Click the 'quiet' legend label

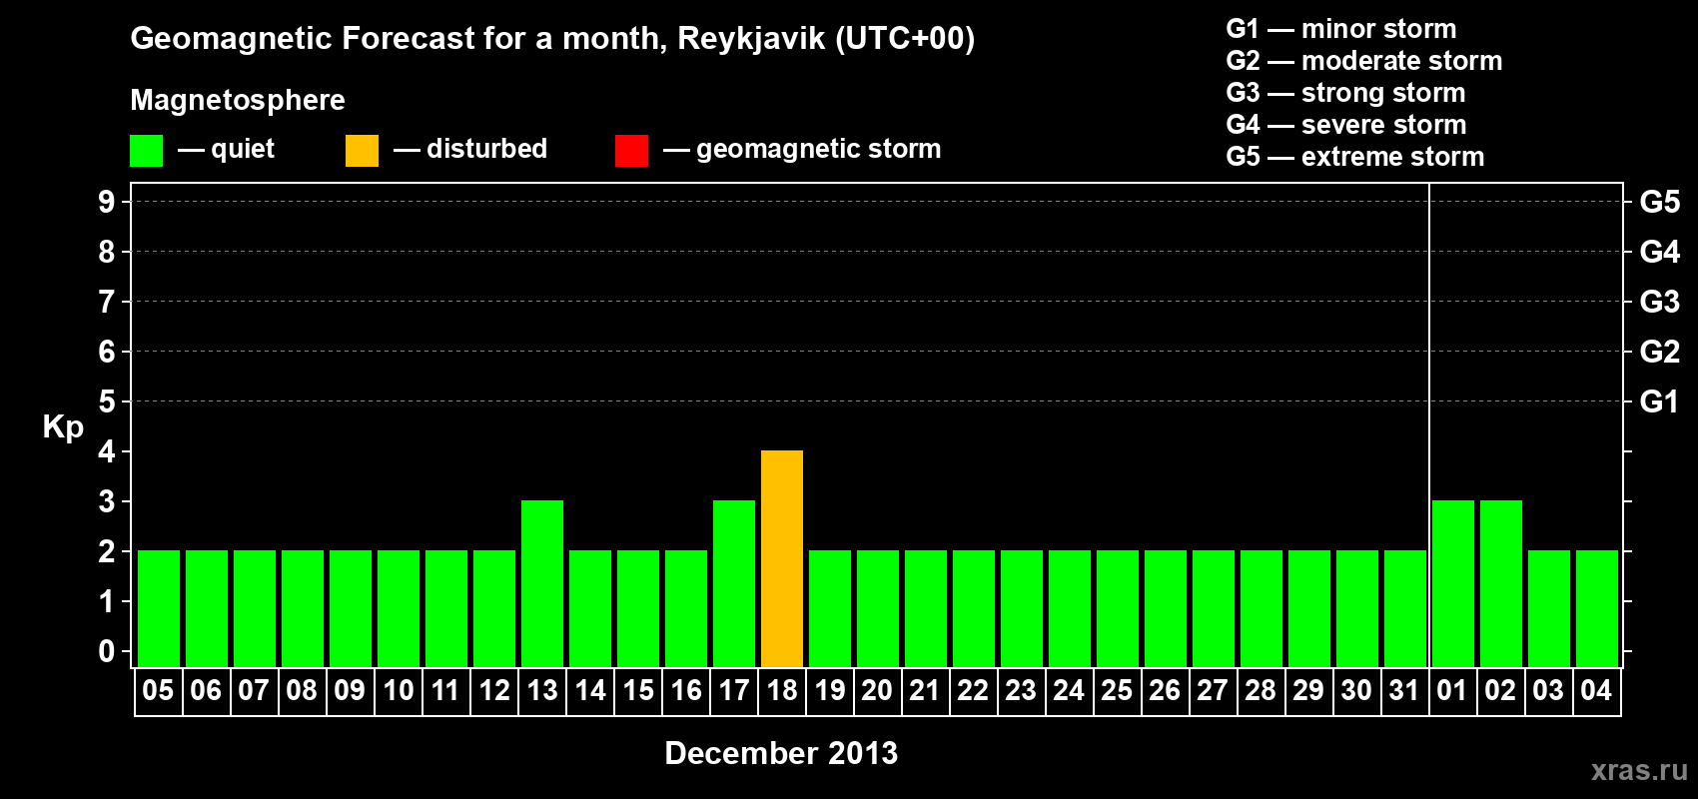243,150
